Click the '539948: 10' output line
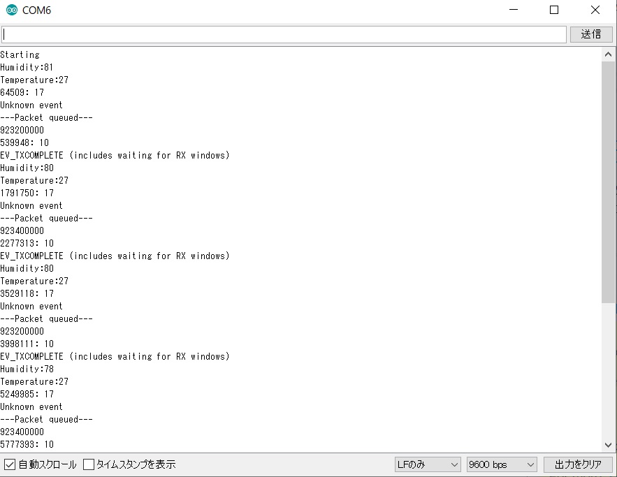Image resolution: width=617 pixels, height=477 pixels. 24,142
